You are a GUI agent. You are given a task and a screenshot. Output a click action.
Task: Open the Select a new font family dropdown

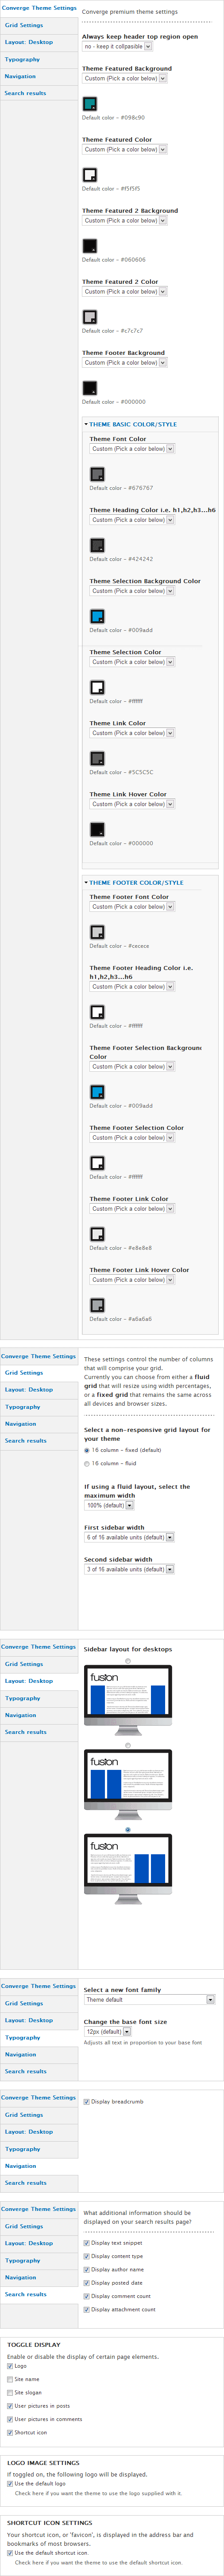(149, 2000)
